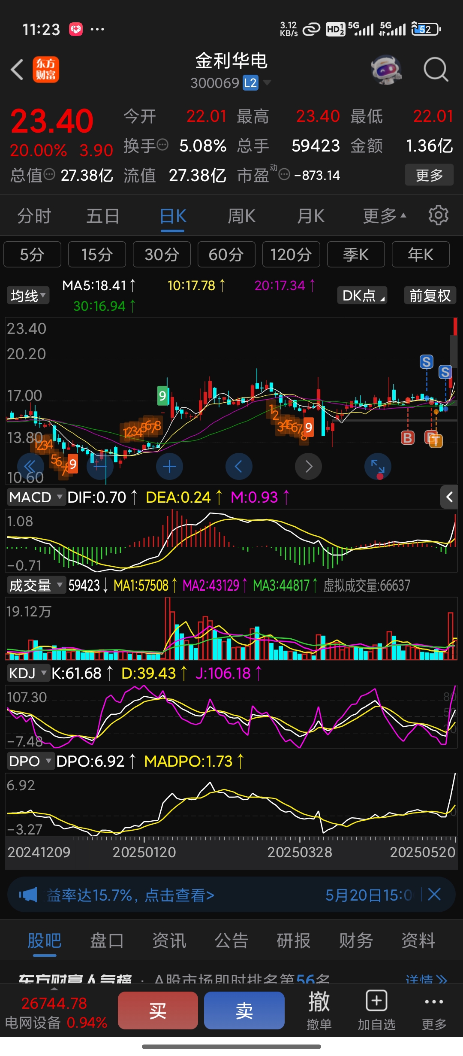
Task: Tap the lower blue S signal marker
Action: click(445, 372)
